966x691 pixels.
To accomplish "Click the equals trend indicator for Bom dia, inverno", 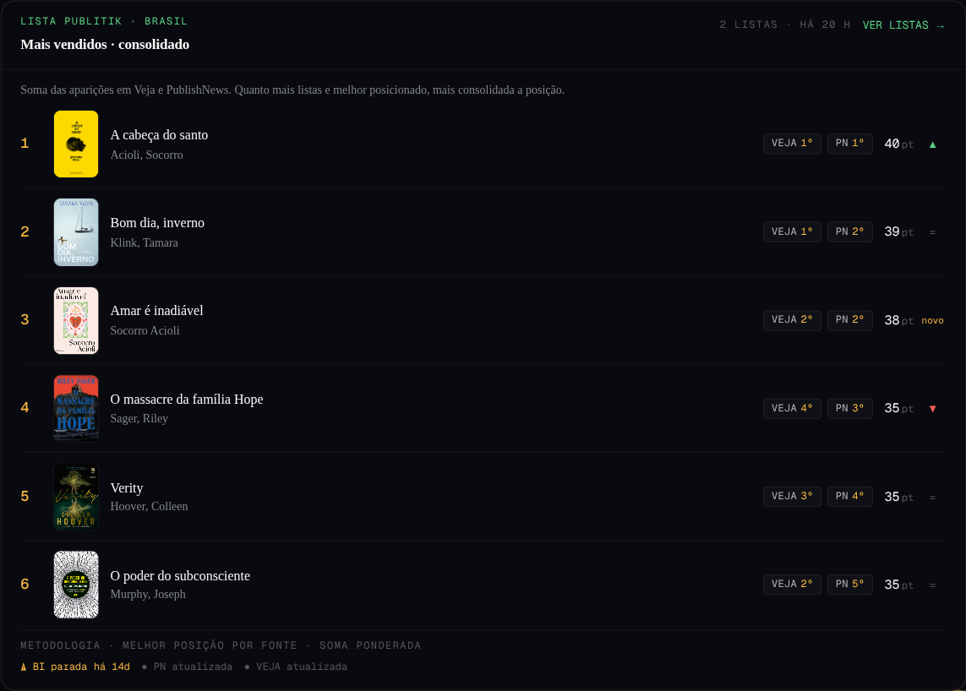I will point(933,232).
